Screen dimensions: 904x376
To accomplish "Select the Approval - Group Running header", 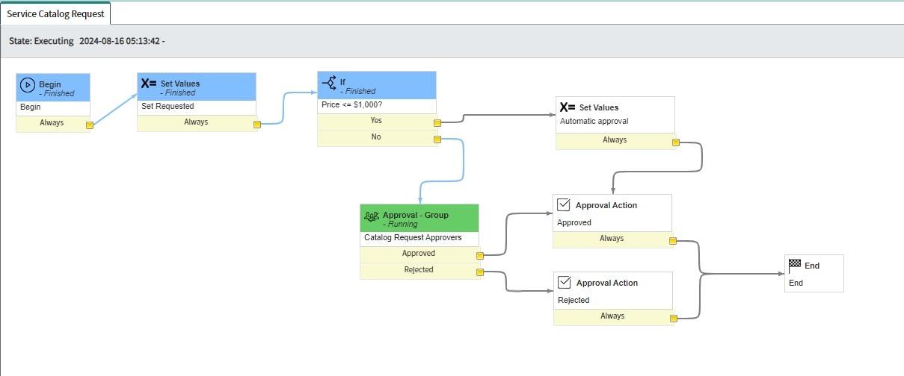I will coord(419,218).
